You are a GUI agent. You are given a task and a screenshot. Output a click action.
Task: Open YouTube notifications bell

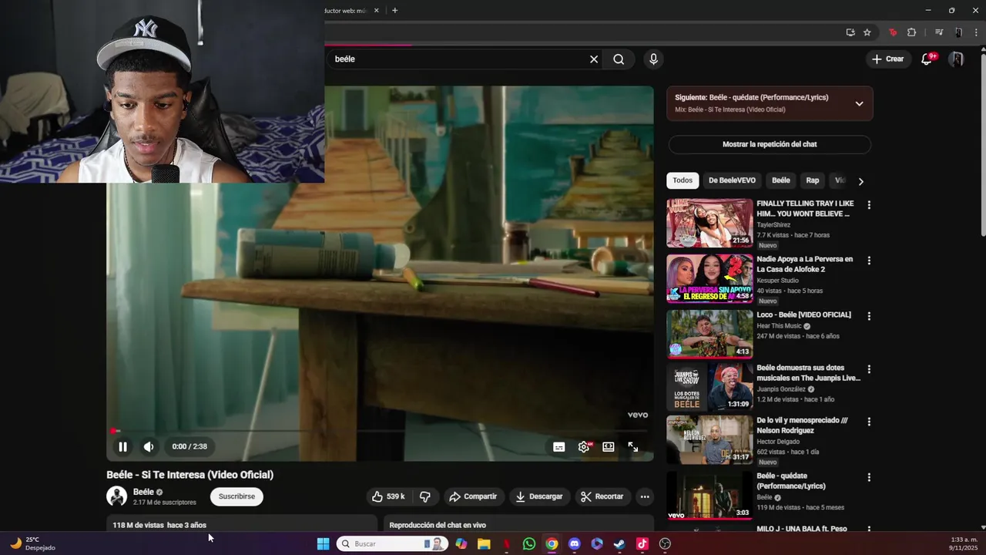click(x=927, y=59)
